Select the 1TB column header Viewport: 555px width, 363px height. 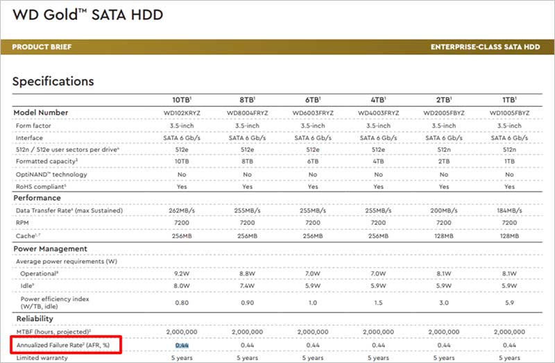click(x=509, y=100)
